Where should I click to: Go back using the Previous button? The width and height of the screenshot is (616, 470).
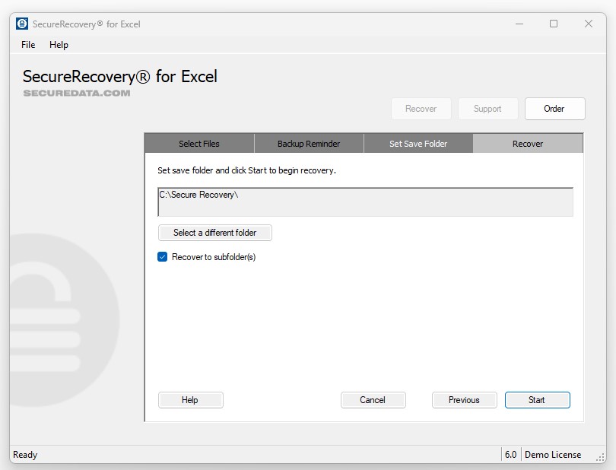[x=464, y=399]
